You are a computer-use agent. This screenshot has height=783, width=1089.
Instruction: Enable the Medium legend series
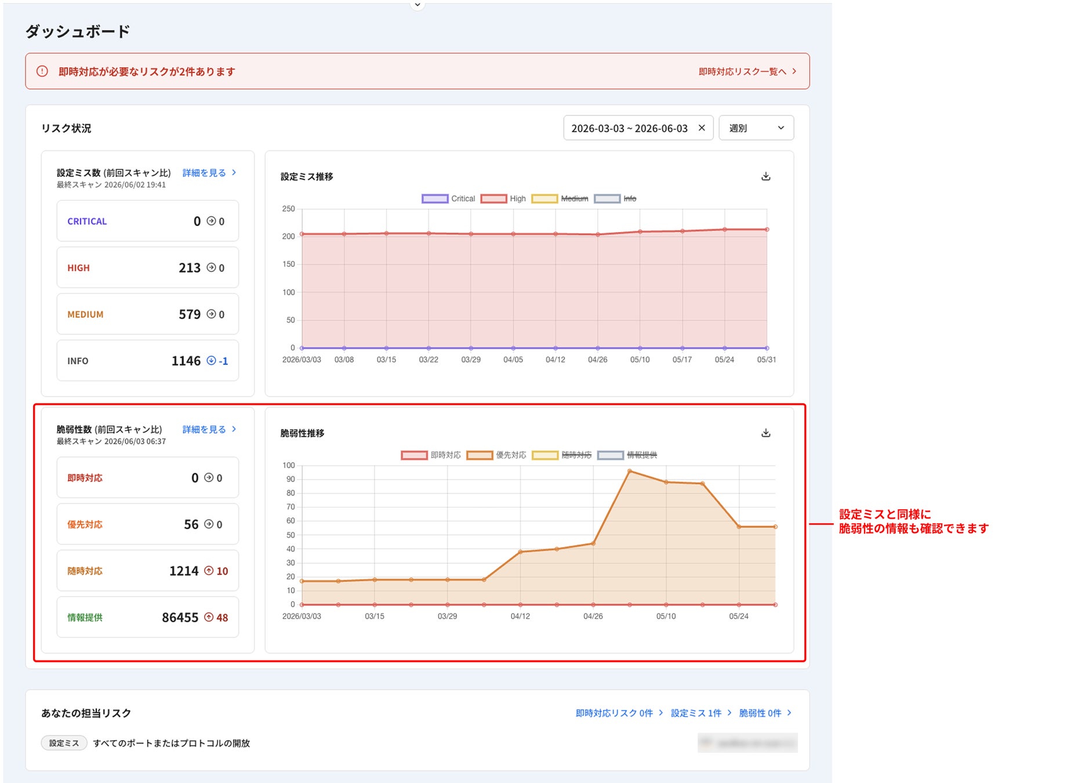[x=560, y=198]
